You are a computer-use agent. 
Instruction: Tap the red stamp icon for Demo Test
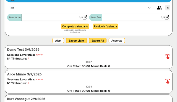168,56
